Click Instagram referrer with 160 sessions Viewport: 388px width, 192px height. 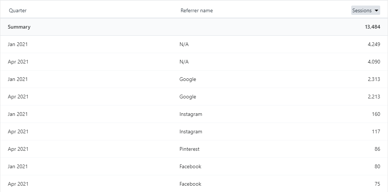tap(190, 114)
